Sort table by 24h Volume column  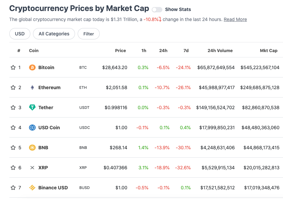coord(220,51)
